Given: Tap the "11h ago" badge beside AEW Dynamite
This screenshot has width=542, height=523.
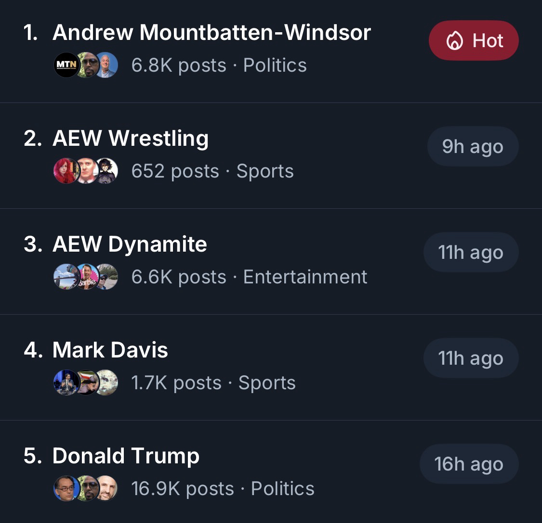Looking at the screenshot, I should (471, 253).
